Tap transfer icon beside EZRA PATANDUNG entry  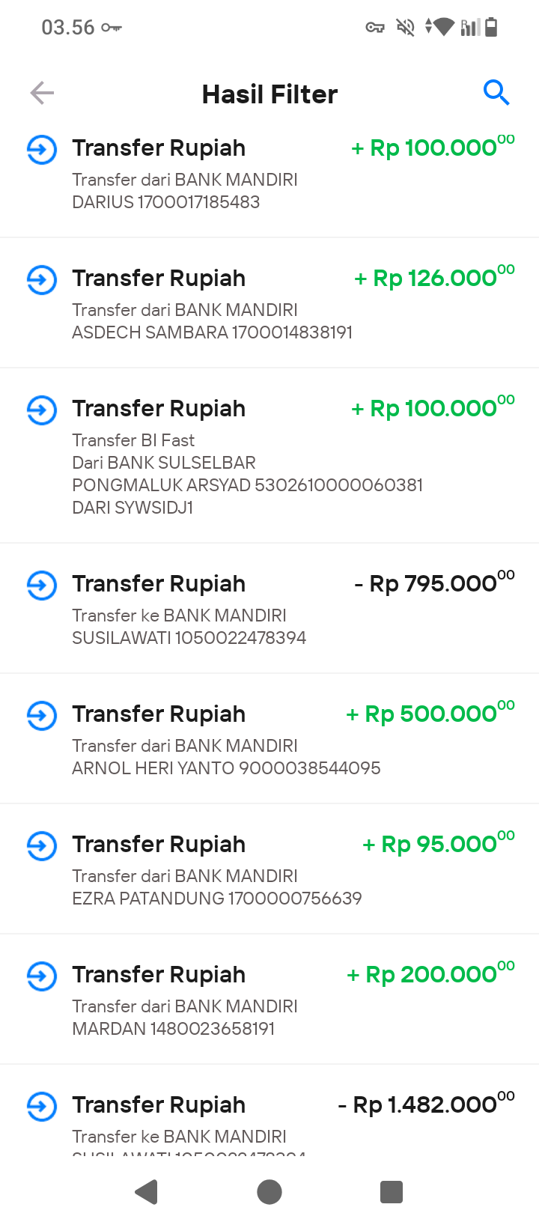click(42, 846)
